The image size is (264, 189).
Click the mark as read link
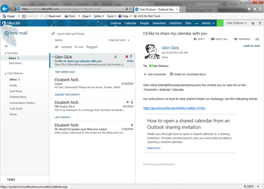click(251, 46)
